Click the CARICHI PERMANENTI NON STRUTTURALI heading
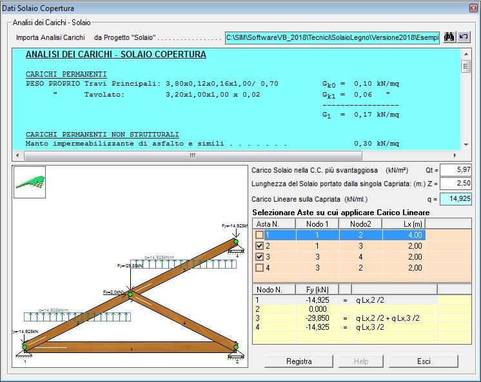The height and width of the screenshot is (382, 481). (x=102, y=134)
